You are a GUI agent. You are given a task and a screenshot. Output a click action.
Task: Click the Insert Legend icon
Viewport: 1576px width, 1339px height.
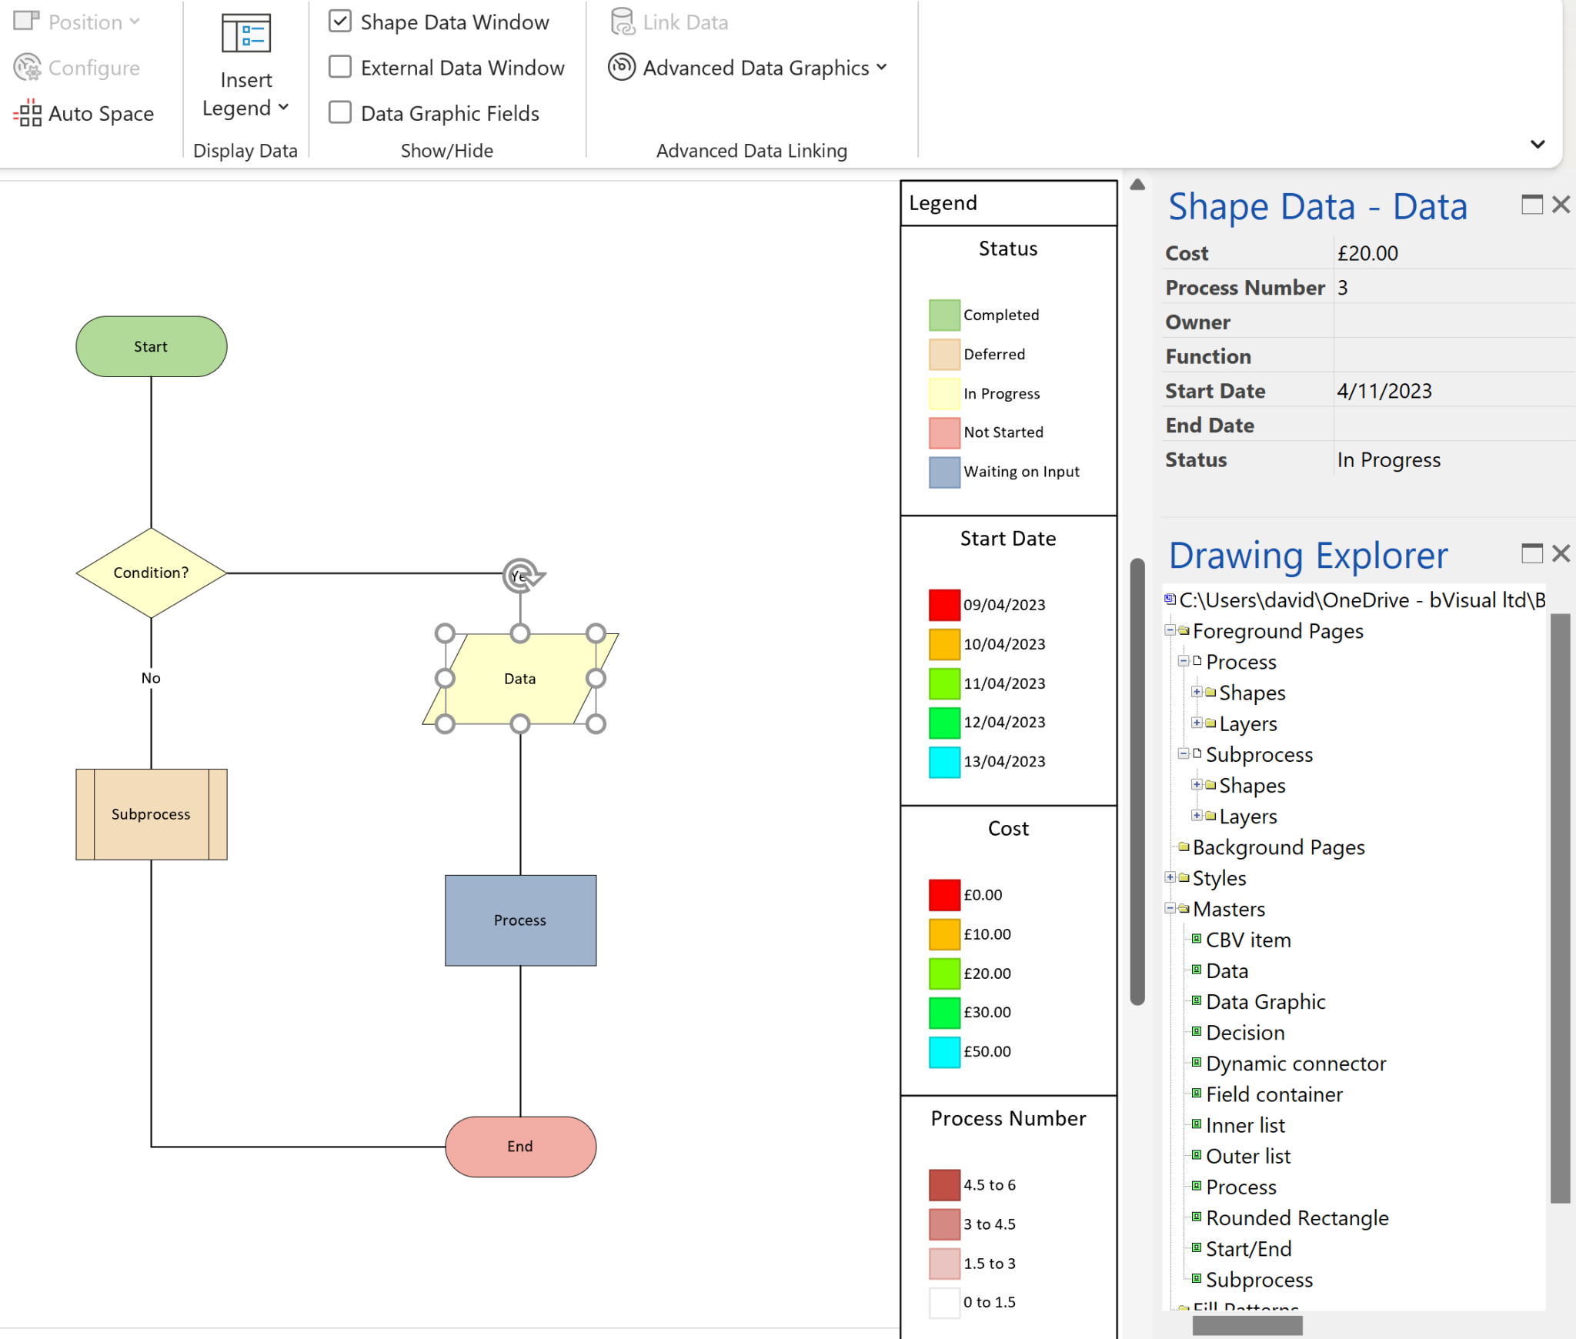(x=245, y=34)
